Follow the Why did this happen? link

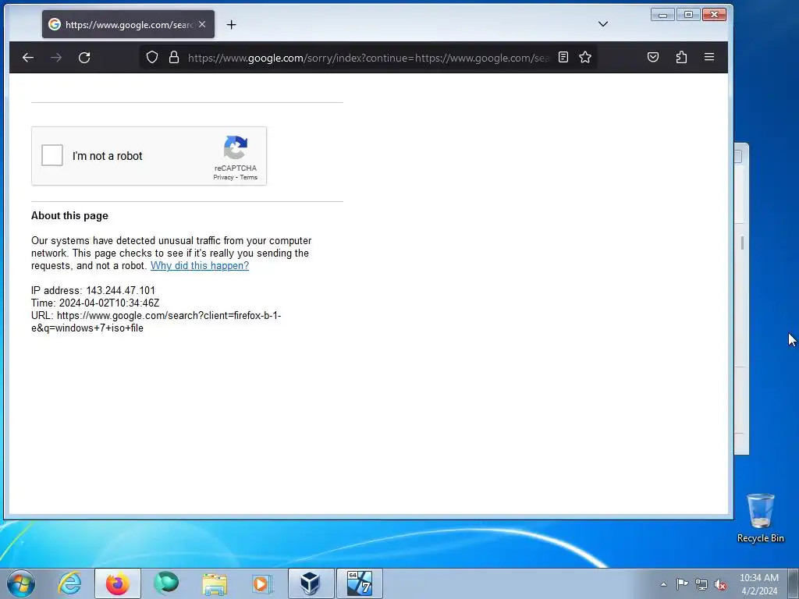pos(200,265)
